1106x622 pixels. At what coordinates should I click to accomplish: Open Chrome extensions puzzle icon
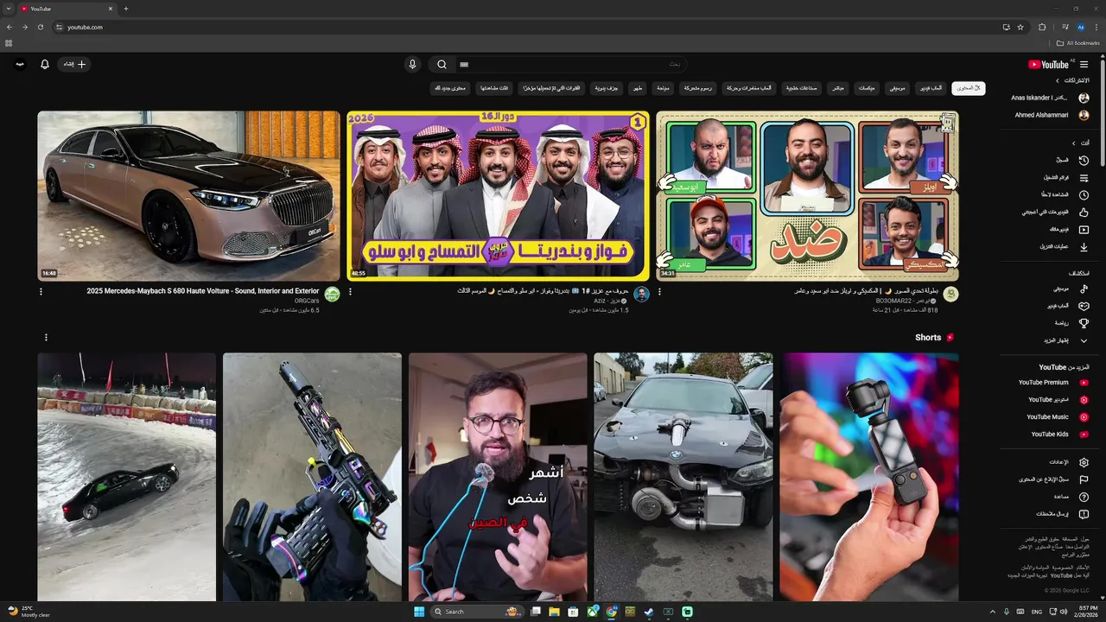[1042, 27]
